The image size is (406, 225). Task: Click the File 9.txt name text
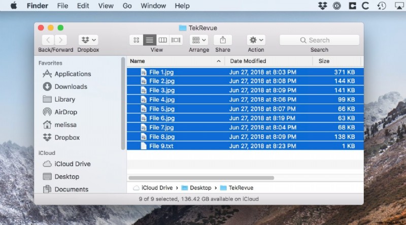[161, 146]
